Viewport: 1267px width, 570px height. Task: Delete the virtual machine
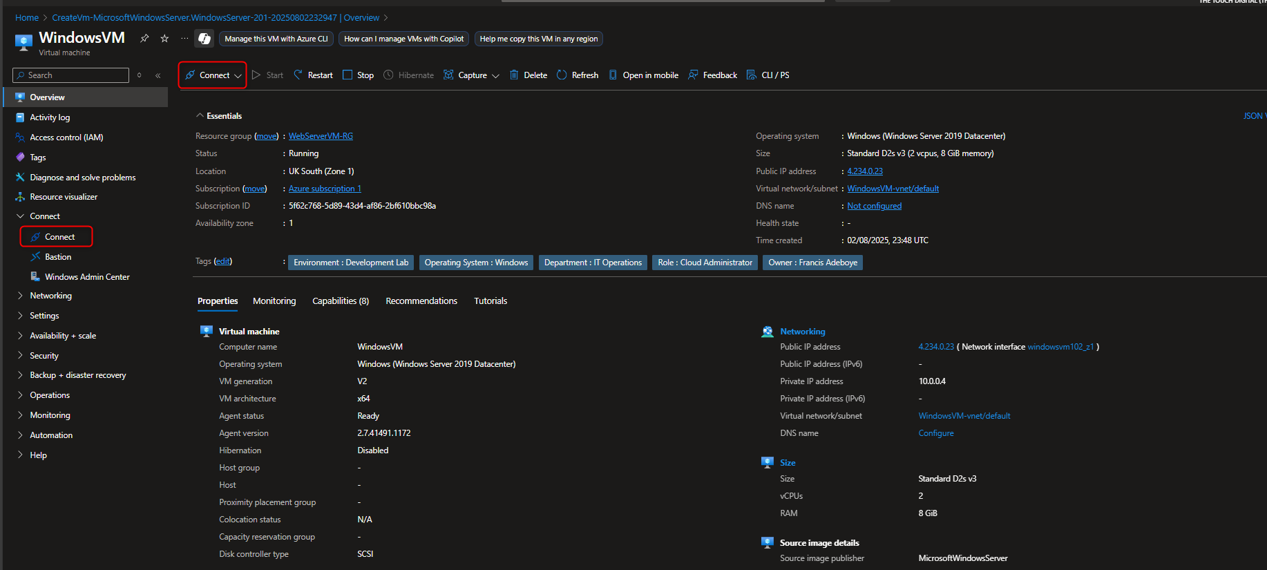click(528, 75)
